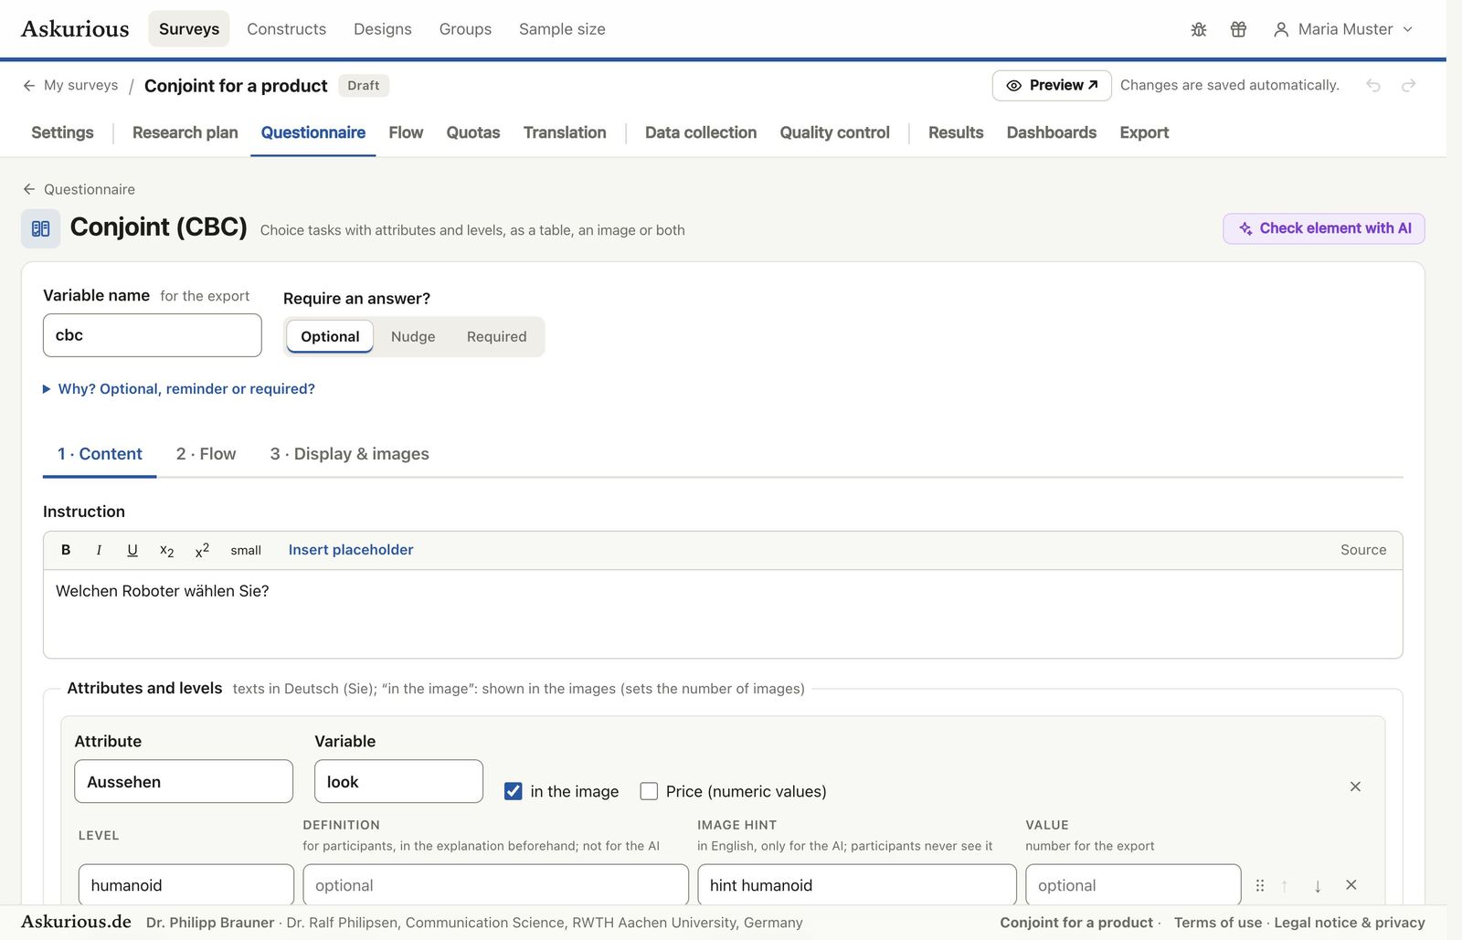Open Maria Muster account dropdown
The width and height of the screenshot is (1462, 940).
1343,29
